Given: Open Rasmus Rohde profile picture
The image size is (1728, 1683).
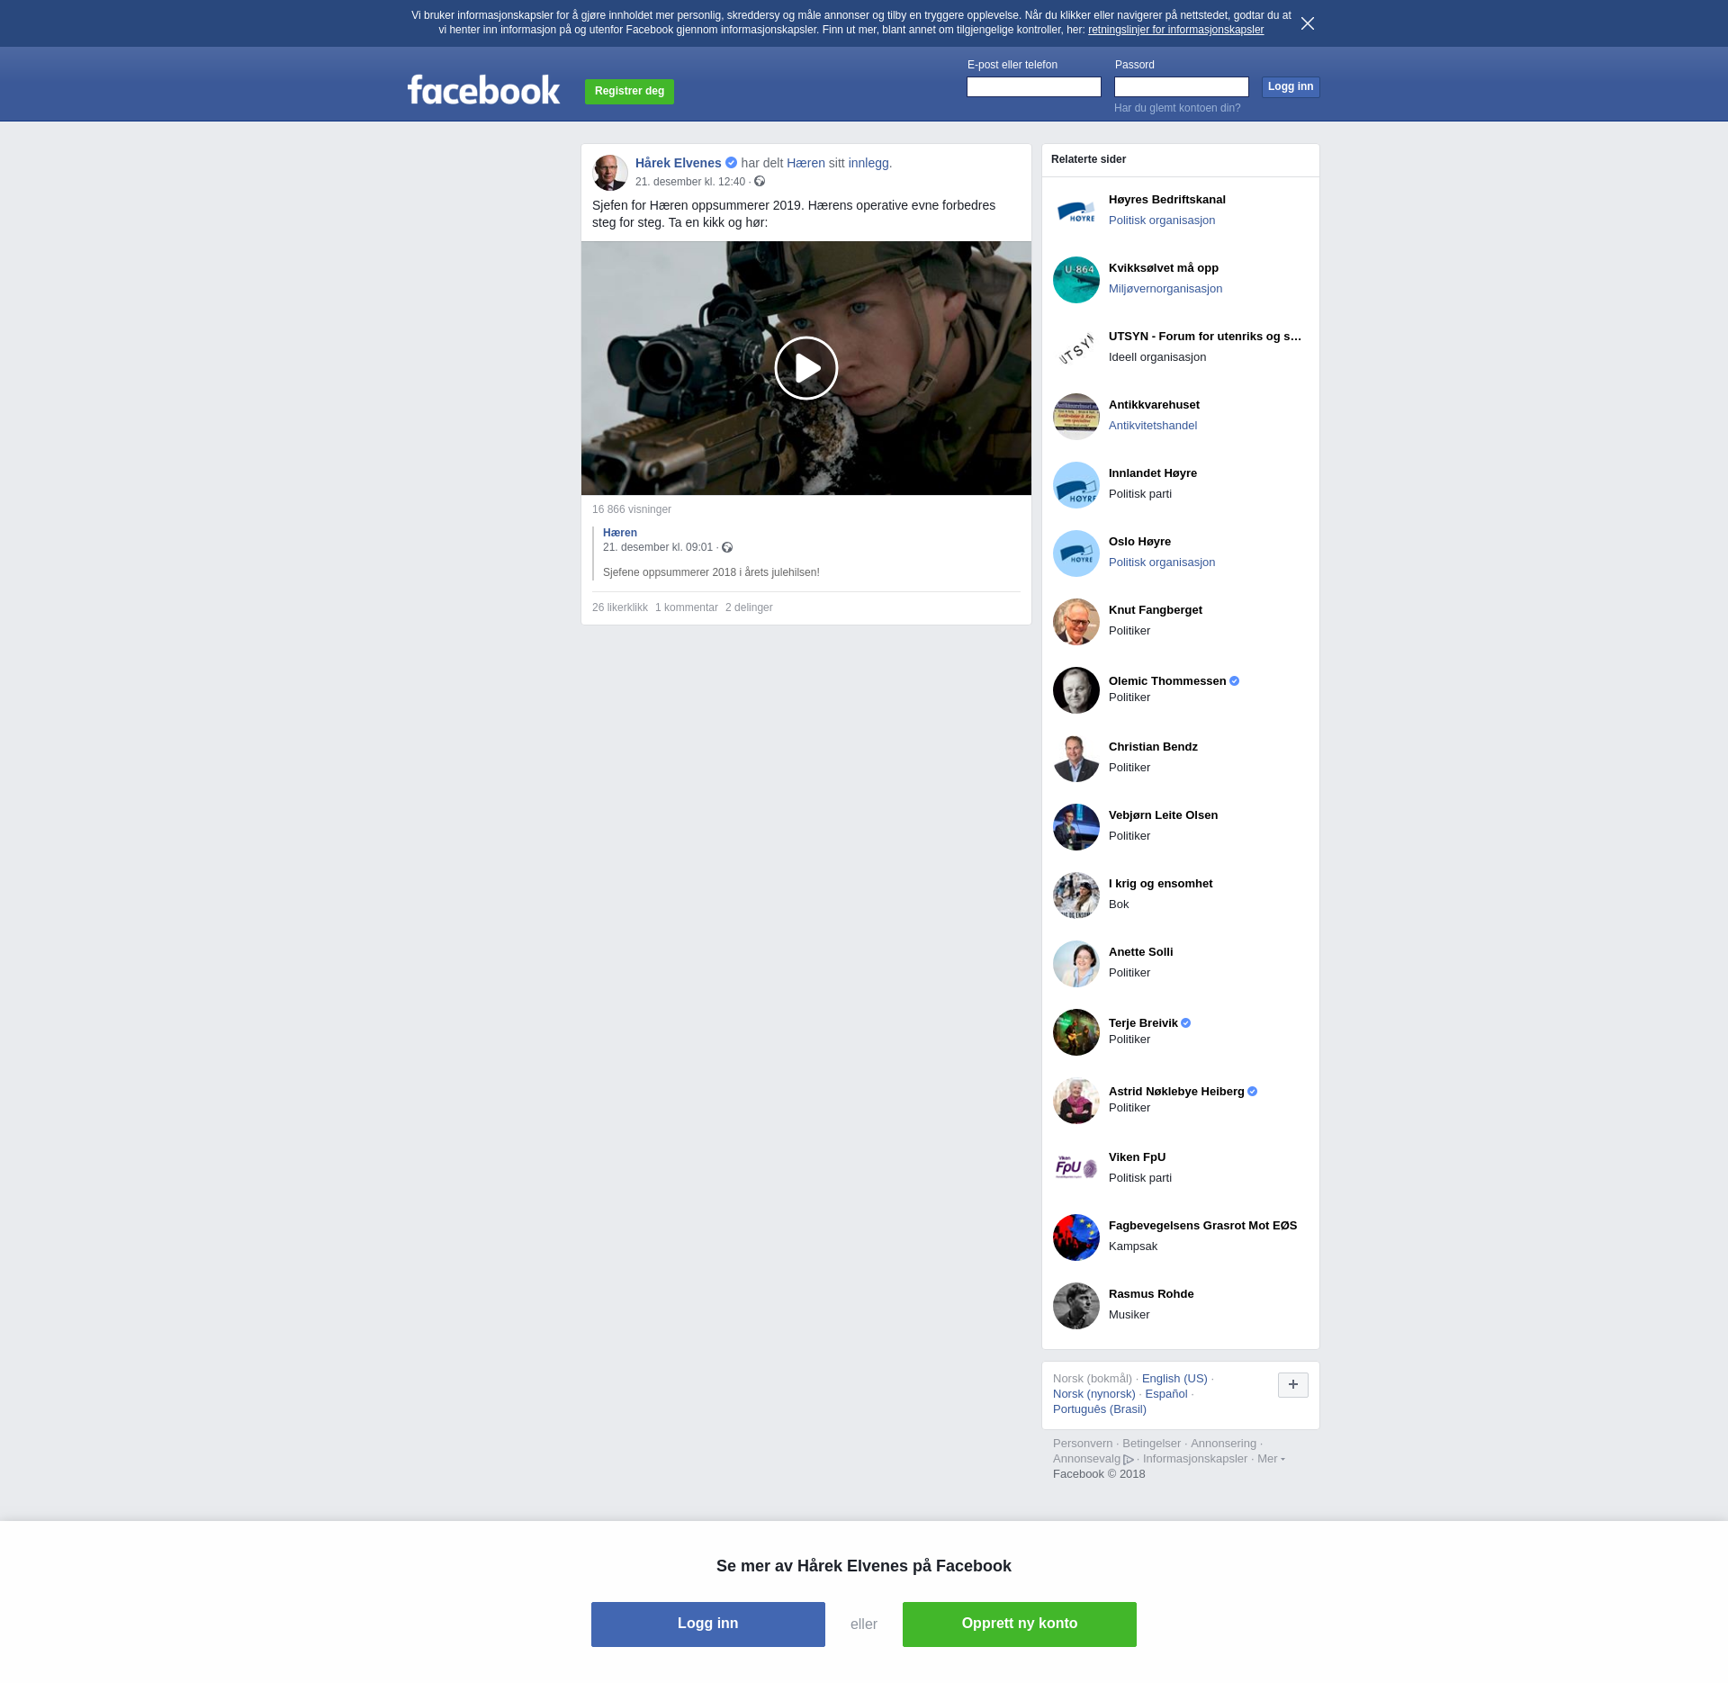Looking at the screenshot, I should click(x=1076, y=1306).
